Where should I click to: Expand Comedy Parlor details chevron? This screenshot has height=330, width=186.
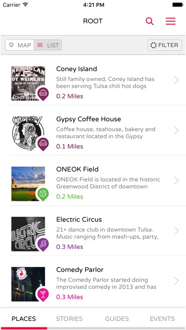click(x=176, y=281)
